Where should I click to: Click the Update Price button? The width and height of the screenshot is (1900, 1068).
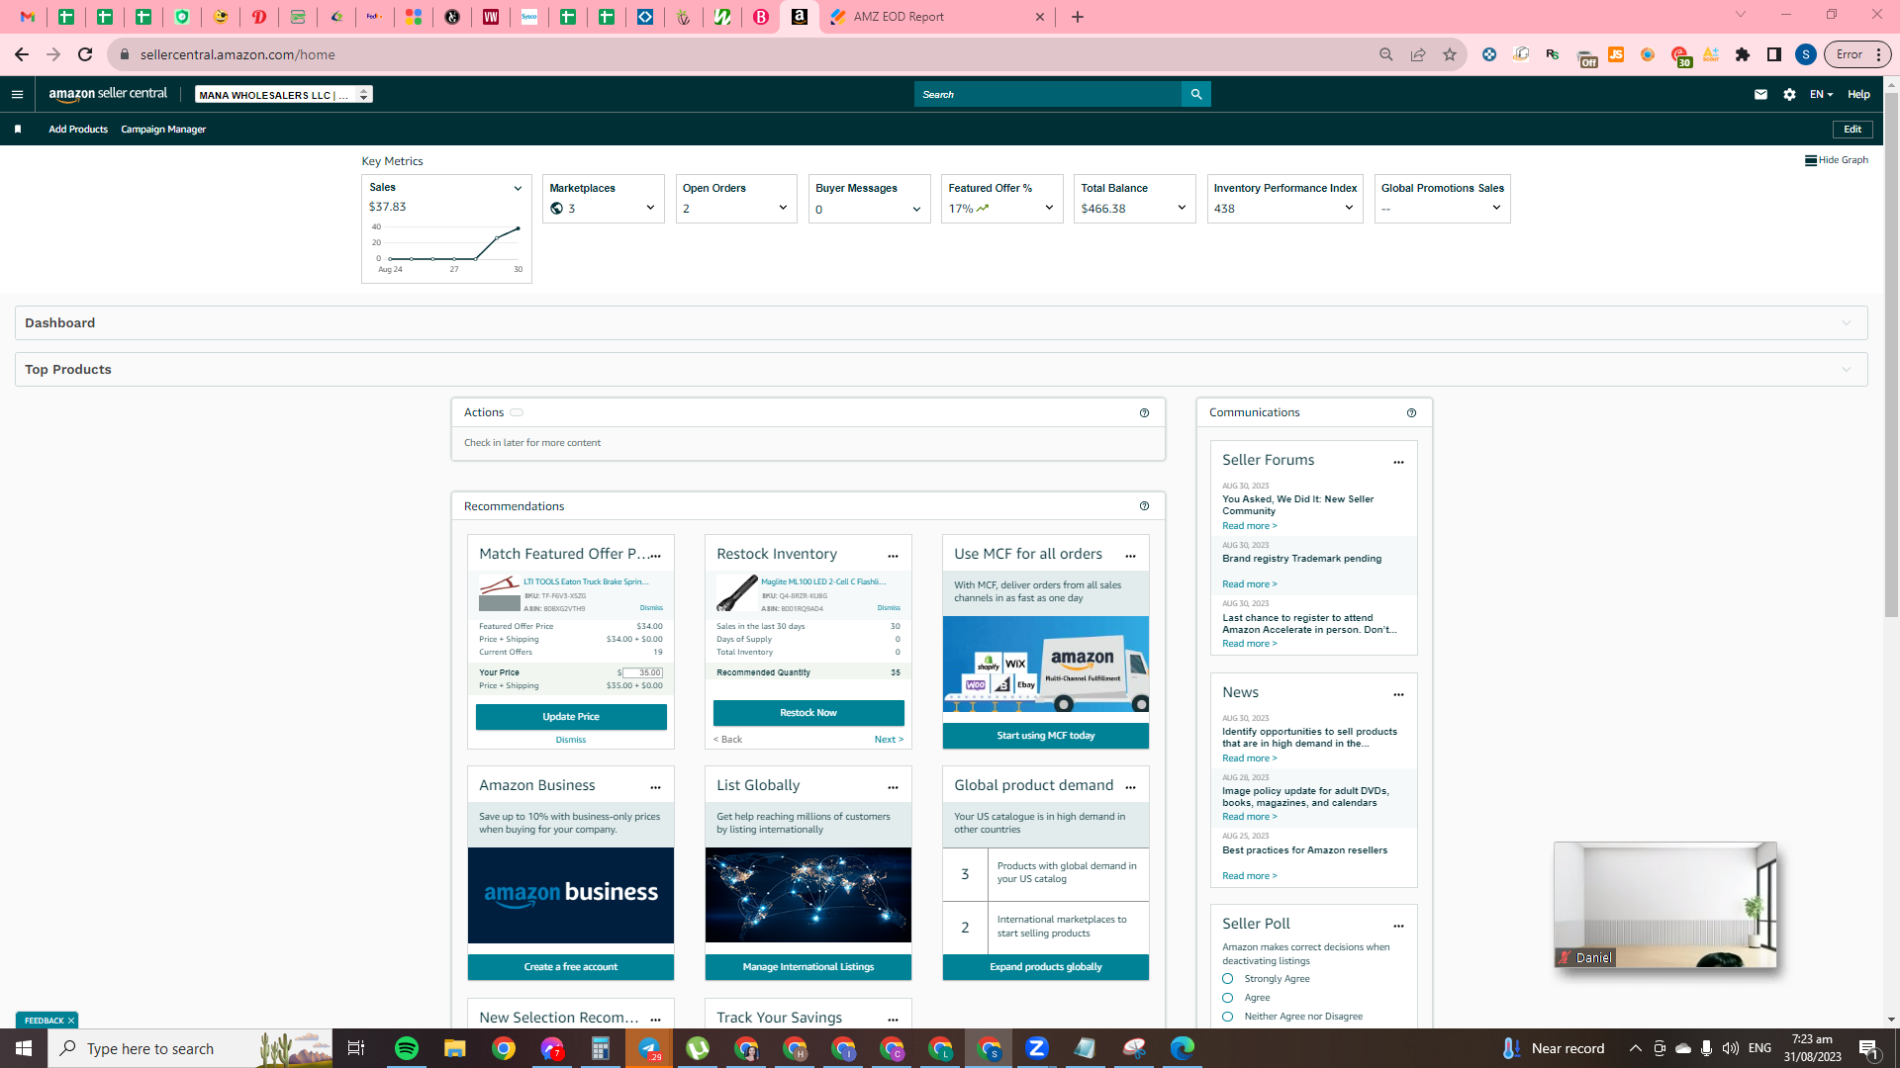(x=571, y=717)
